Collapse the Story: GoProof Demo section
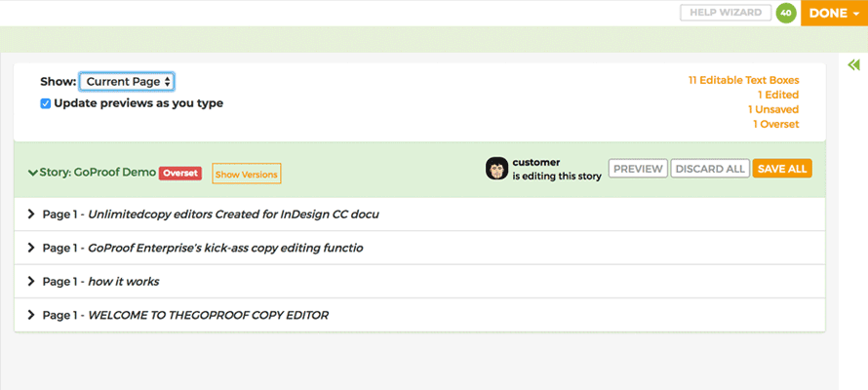Screen dimensions: 868x390 click(x=33, y=174)
